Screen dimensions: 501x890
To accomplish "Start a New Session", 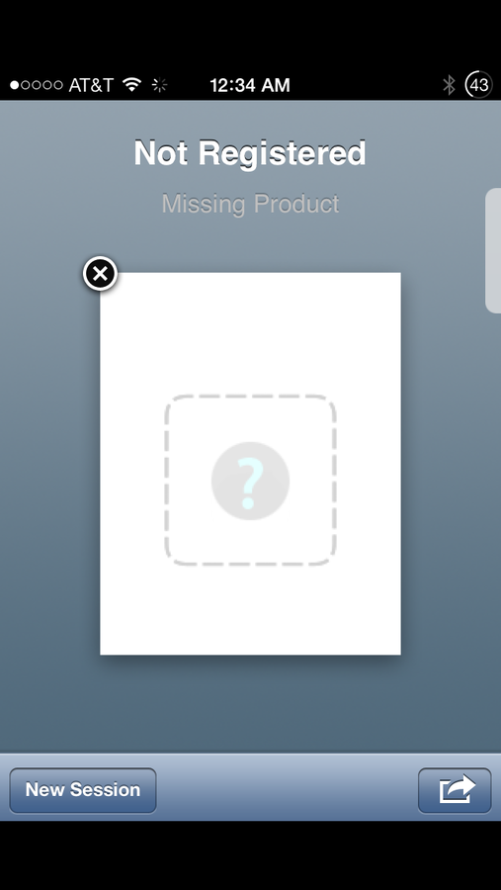I will 83,790.
